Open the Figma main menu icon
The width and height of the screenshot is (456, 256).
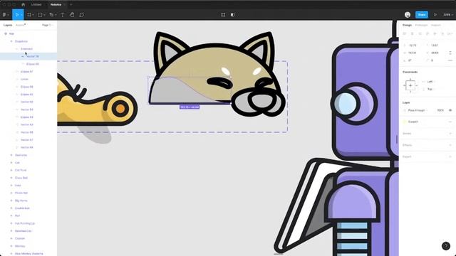[4, 15]
